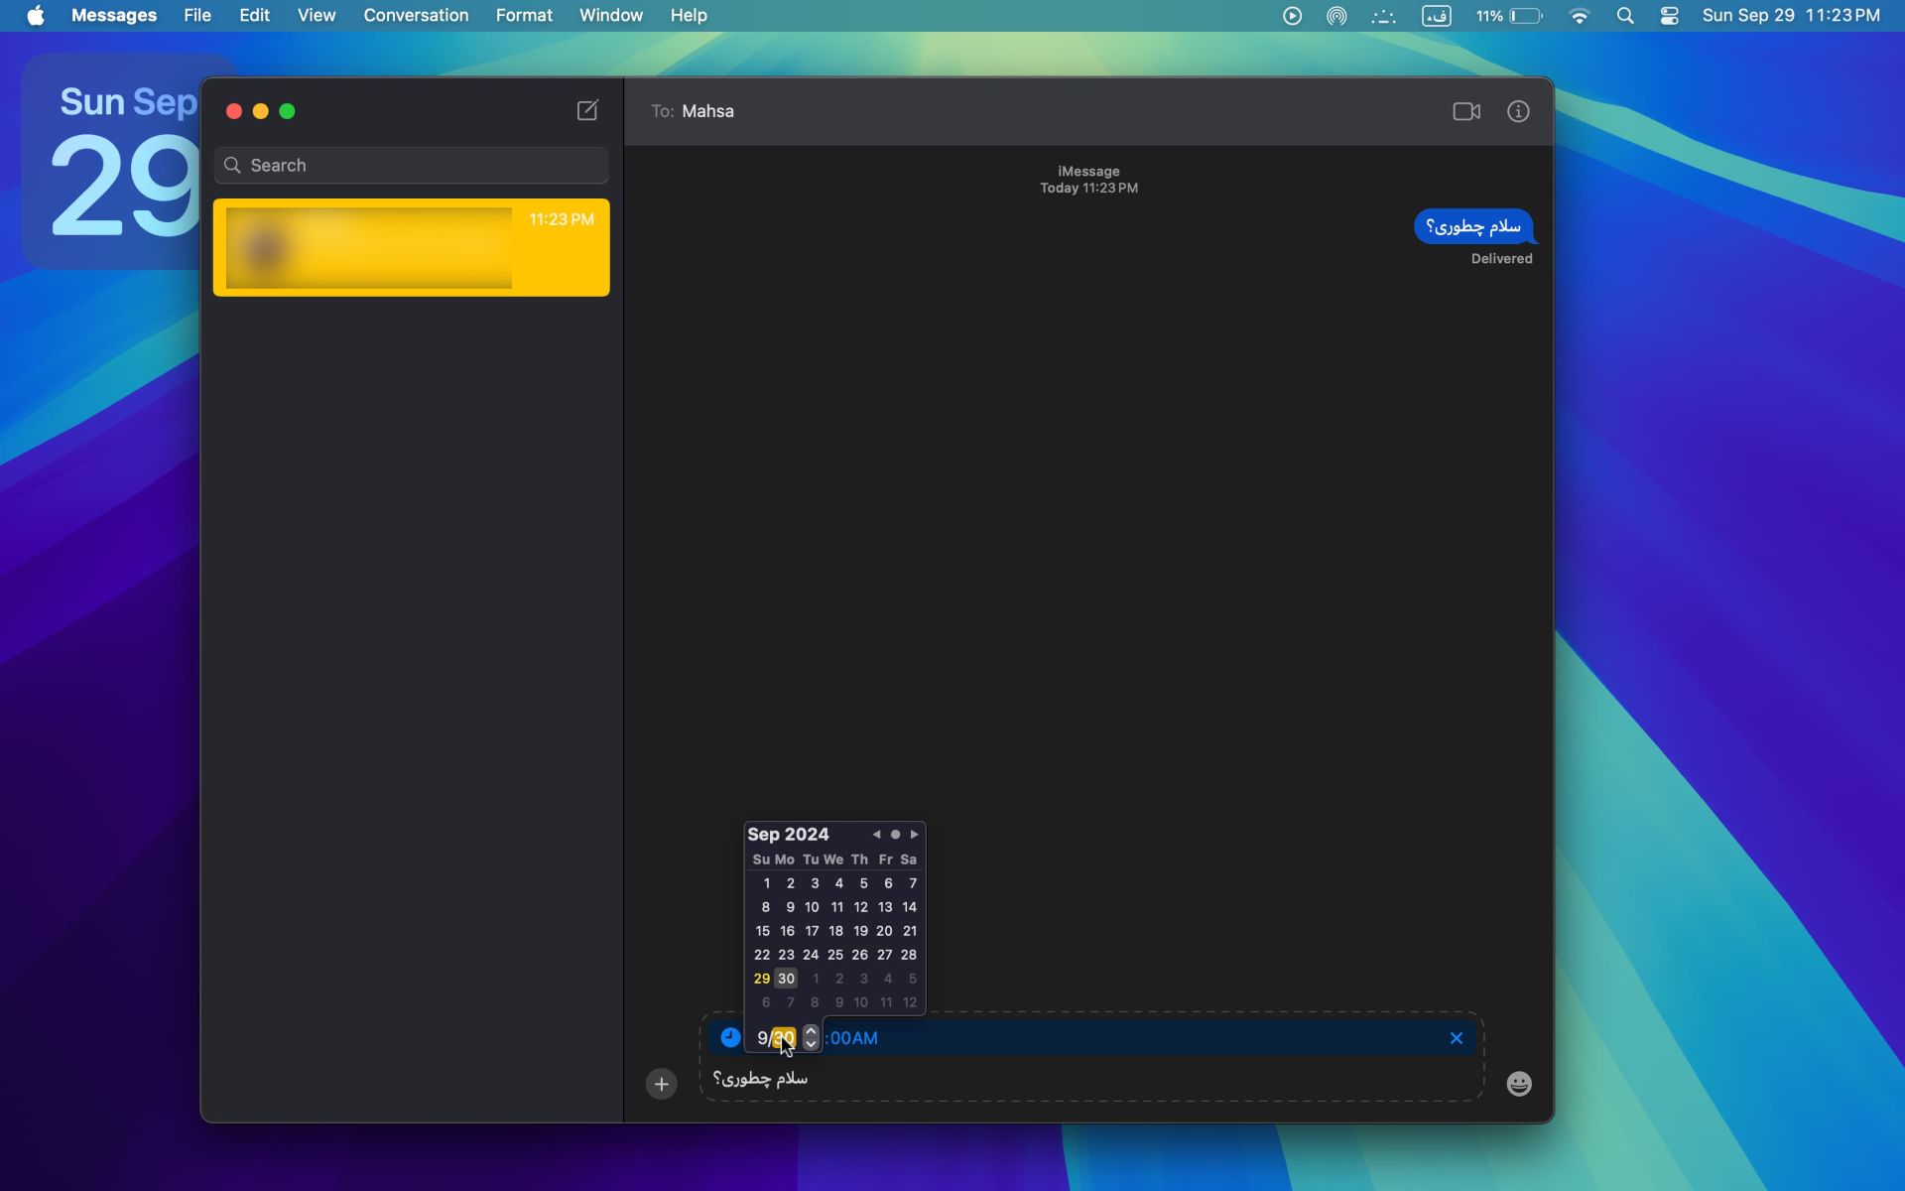Click the add attachment plus icon
This screenshot has width=1905, height=1191.
coord(661,1083)
